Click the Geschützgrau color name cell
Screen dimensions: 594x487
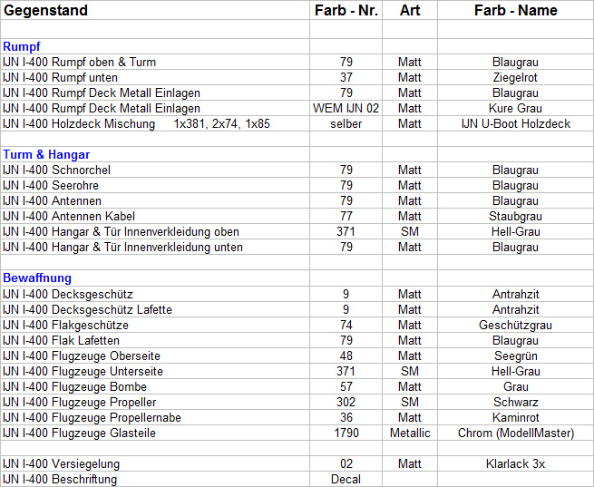coord(515,325)
